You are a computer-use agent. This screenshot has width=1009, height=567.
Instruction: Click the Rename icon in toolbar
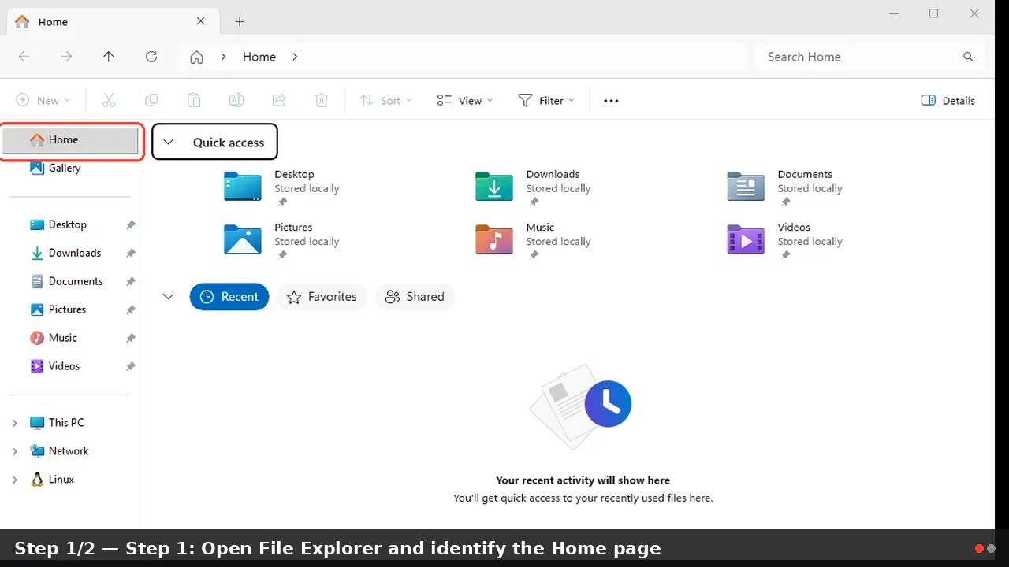point(236,100)
